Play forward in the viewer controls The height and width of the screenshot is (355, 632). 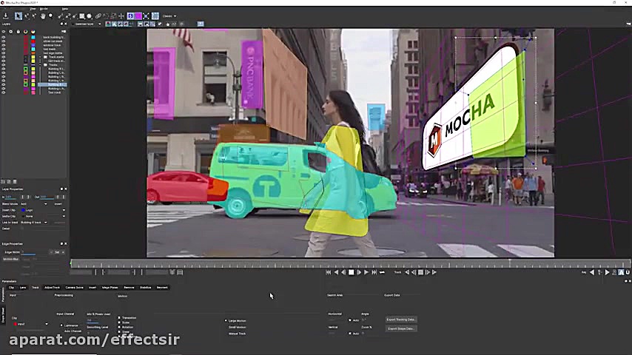coord(366,272)
